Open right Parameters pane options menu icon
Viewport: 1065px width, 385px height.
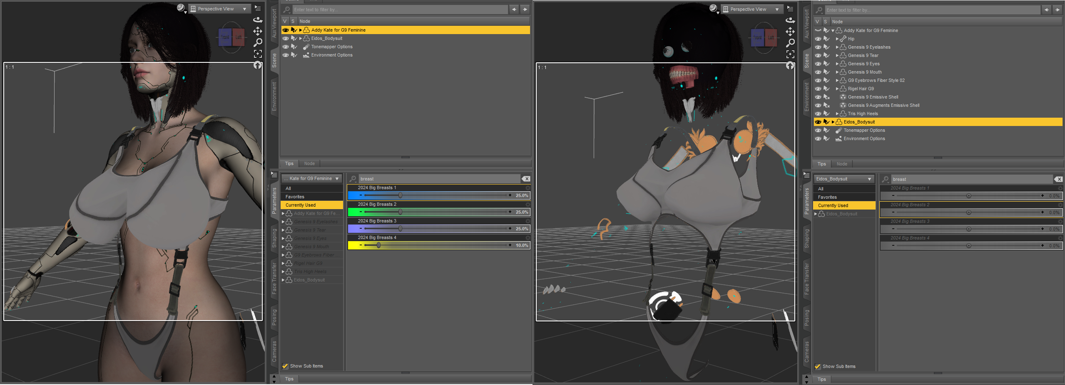[807, 175]
